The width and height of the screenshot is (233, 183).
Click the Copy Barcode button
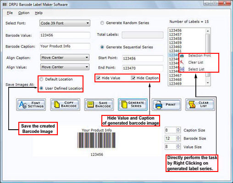(x=65, y=105)
